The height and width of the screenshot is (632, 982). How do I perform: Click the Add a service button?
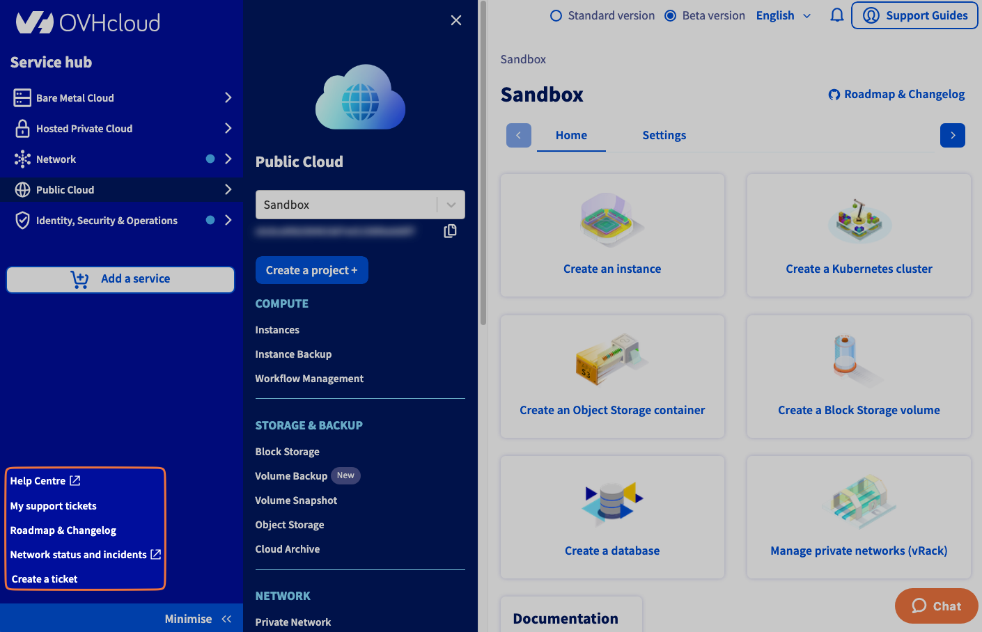pos(120,279)
